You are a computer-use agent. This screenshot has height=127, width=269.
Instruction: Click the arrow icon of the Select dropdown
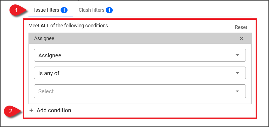click(237, 91)
